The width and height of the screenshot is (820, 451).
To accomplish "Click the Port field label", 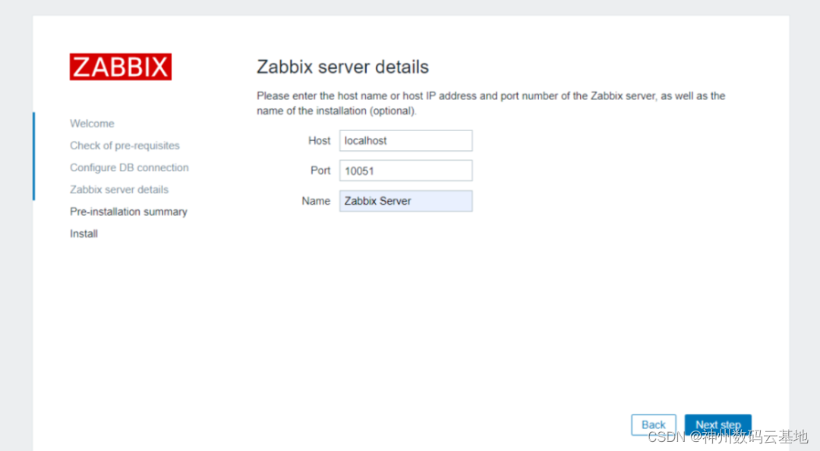I will 320,171.
